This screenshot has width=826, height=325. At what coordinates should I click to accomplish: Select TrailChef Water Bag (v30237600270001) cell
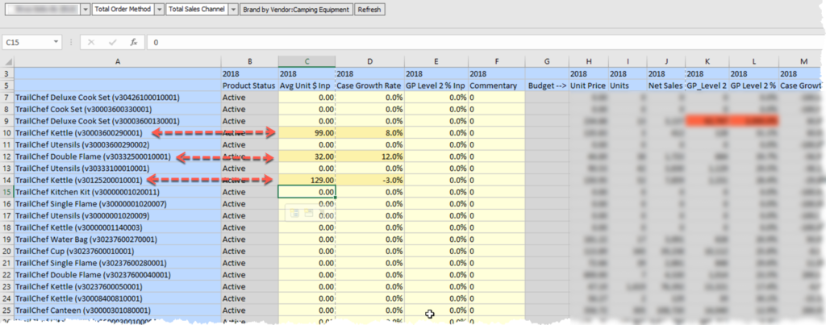(118, 240)
